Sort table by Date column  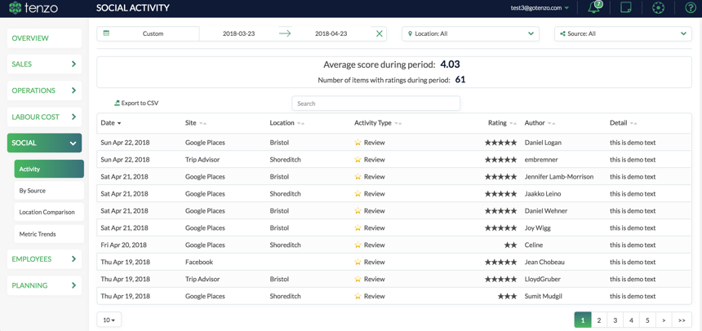(x=111, y=123)
